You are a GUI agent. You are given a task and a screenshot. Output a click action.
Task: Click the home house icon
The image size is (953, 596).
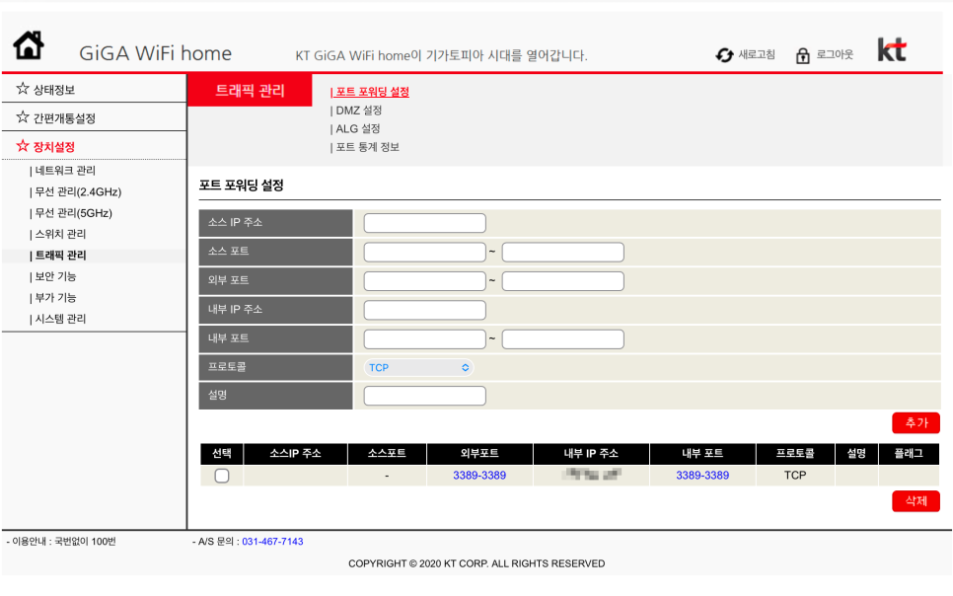tap(29, 45)
